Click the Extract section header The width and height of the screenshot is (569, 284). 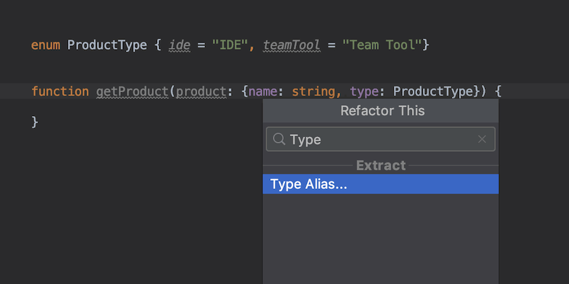pos(380,165)
